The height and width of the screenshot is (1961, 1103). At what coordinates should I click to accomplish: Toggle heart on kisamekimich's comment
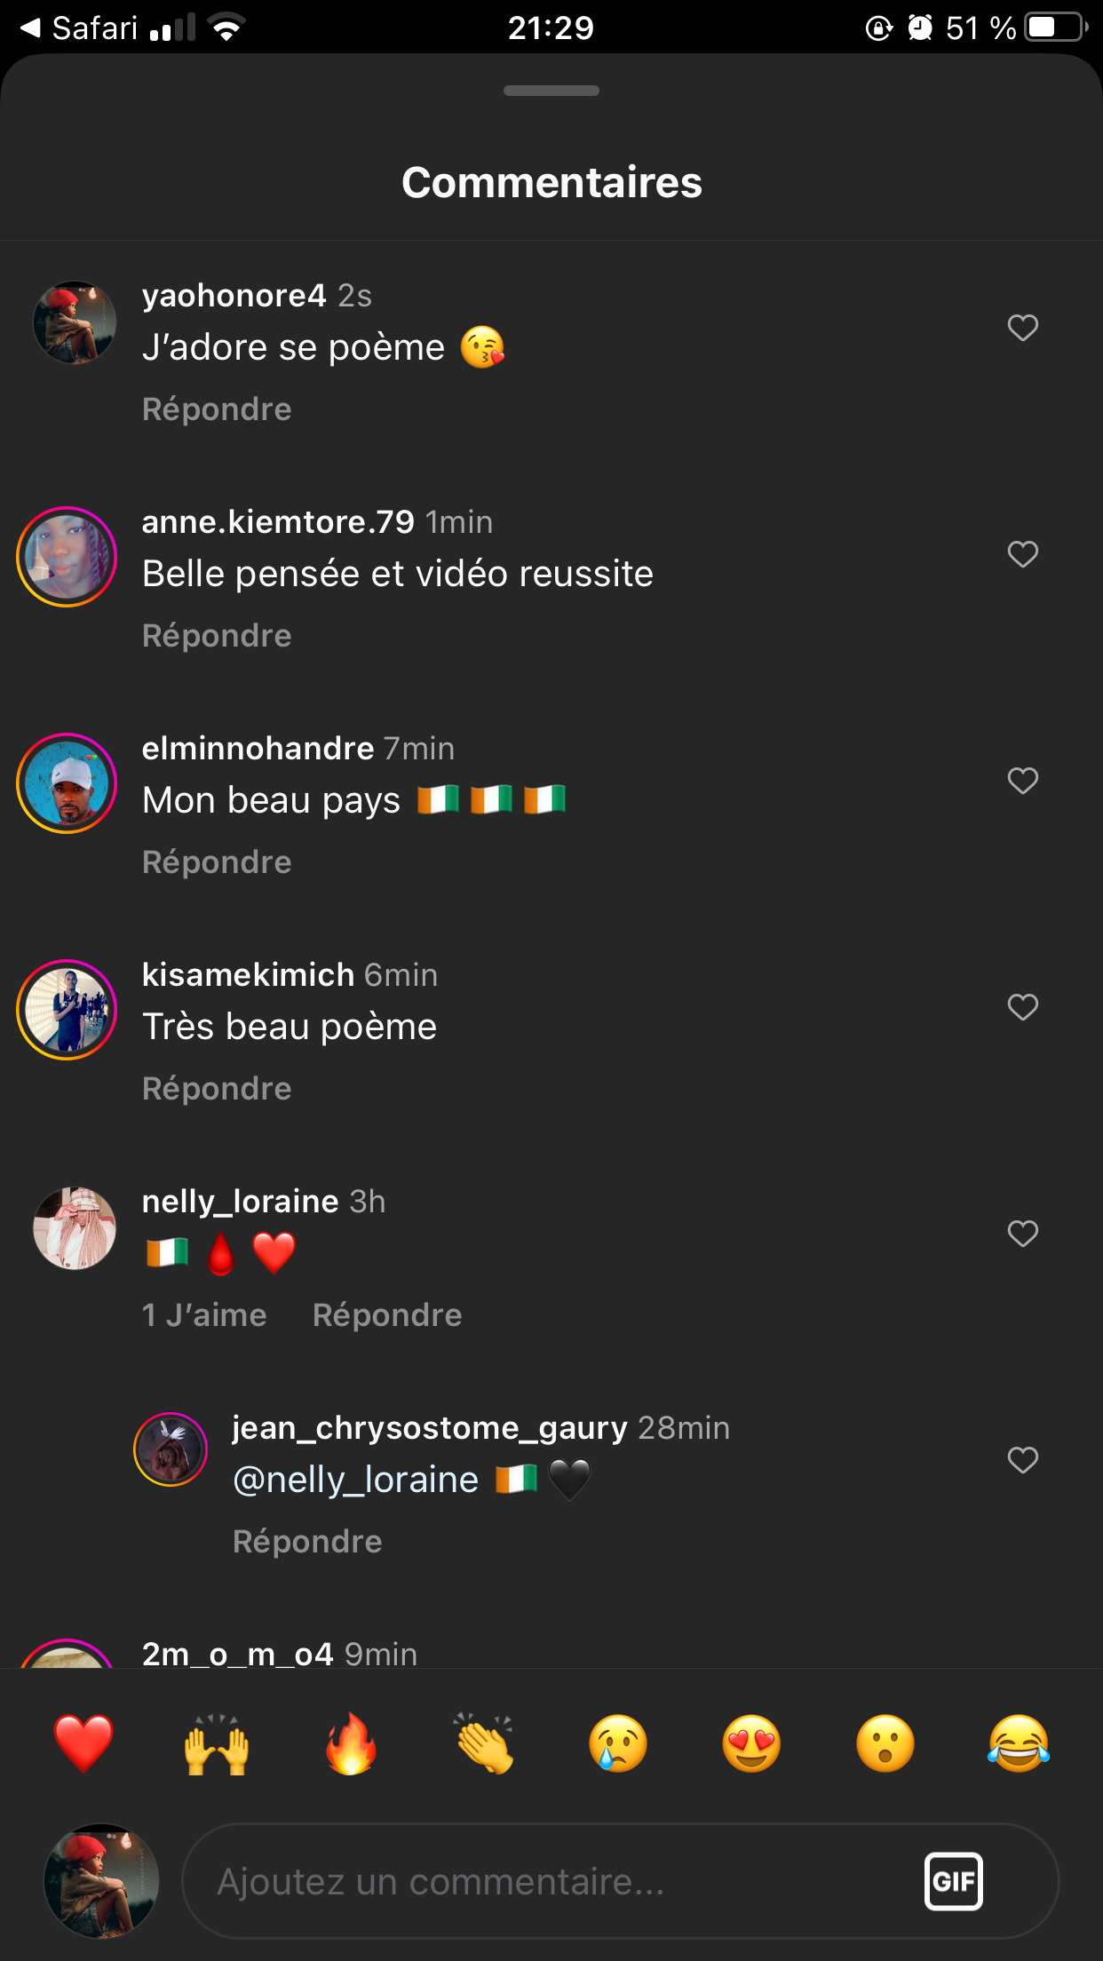(1023, 1007)
